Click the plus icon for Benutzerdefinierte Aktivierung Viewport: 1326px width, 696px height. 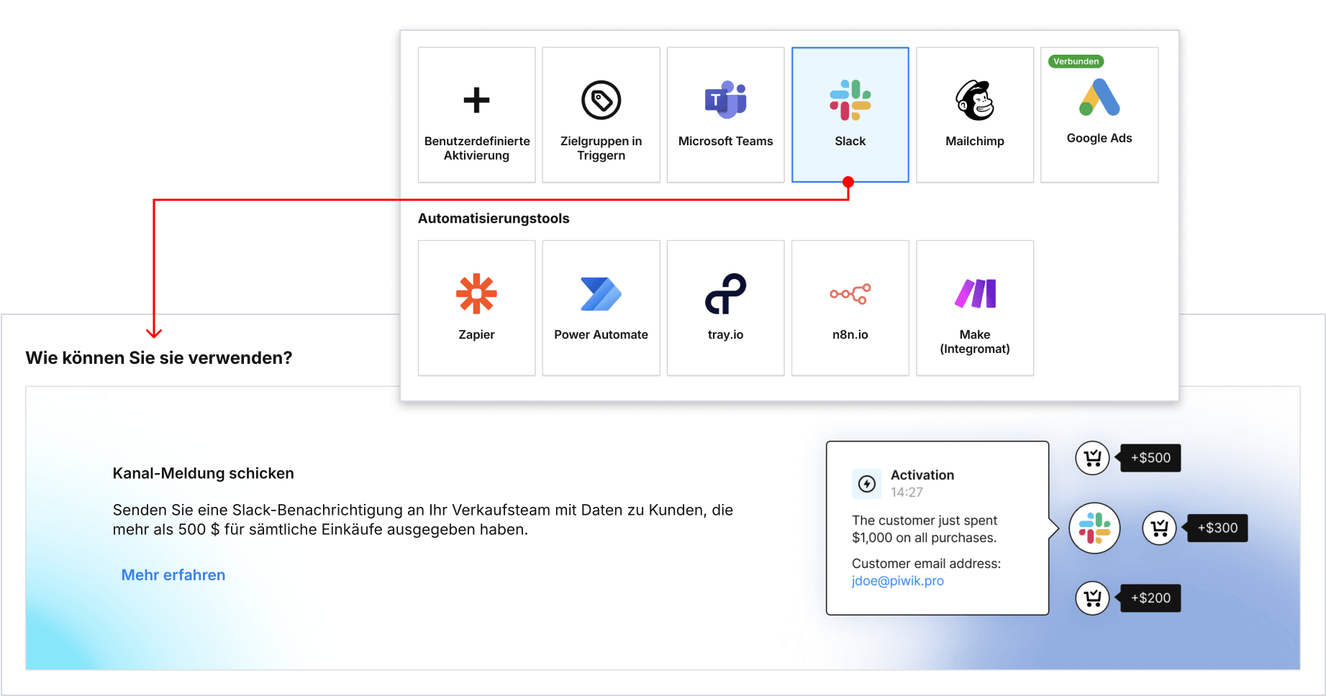476,100
